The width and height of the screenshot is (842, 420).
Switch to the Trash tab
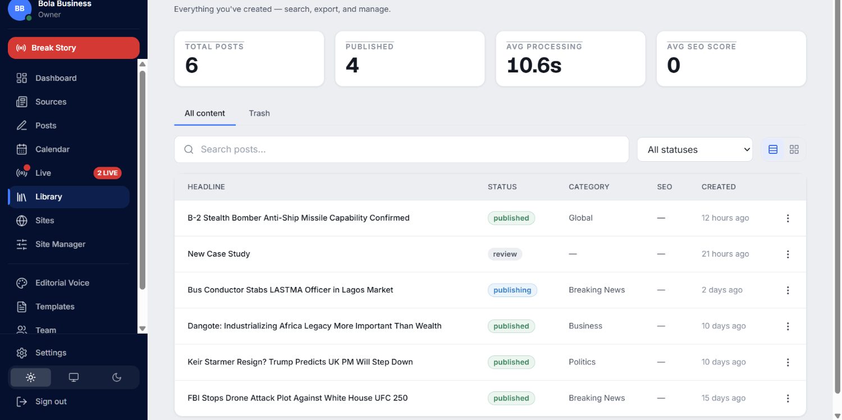click(259, 113)
